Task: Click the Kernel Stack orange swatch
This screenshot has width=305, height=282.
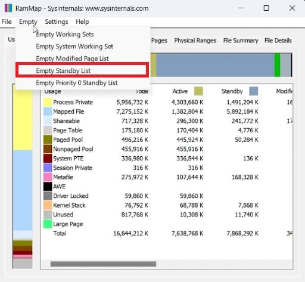Action: pos(48,205)
